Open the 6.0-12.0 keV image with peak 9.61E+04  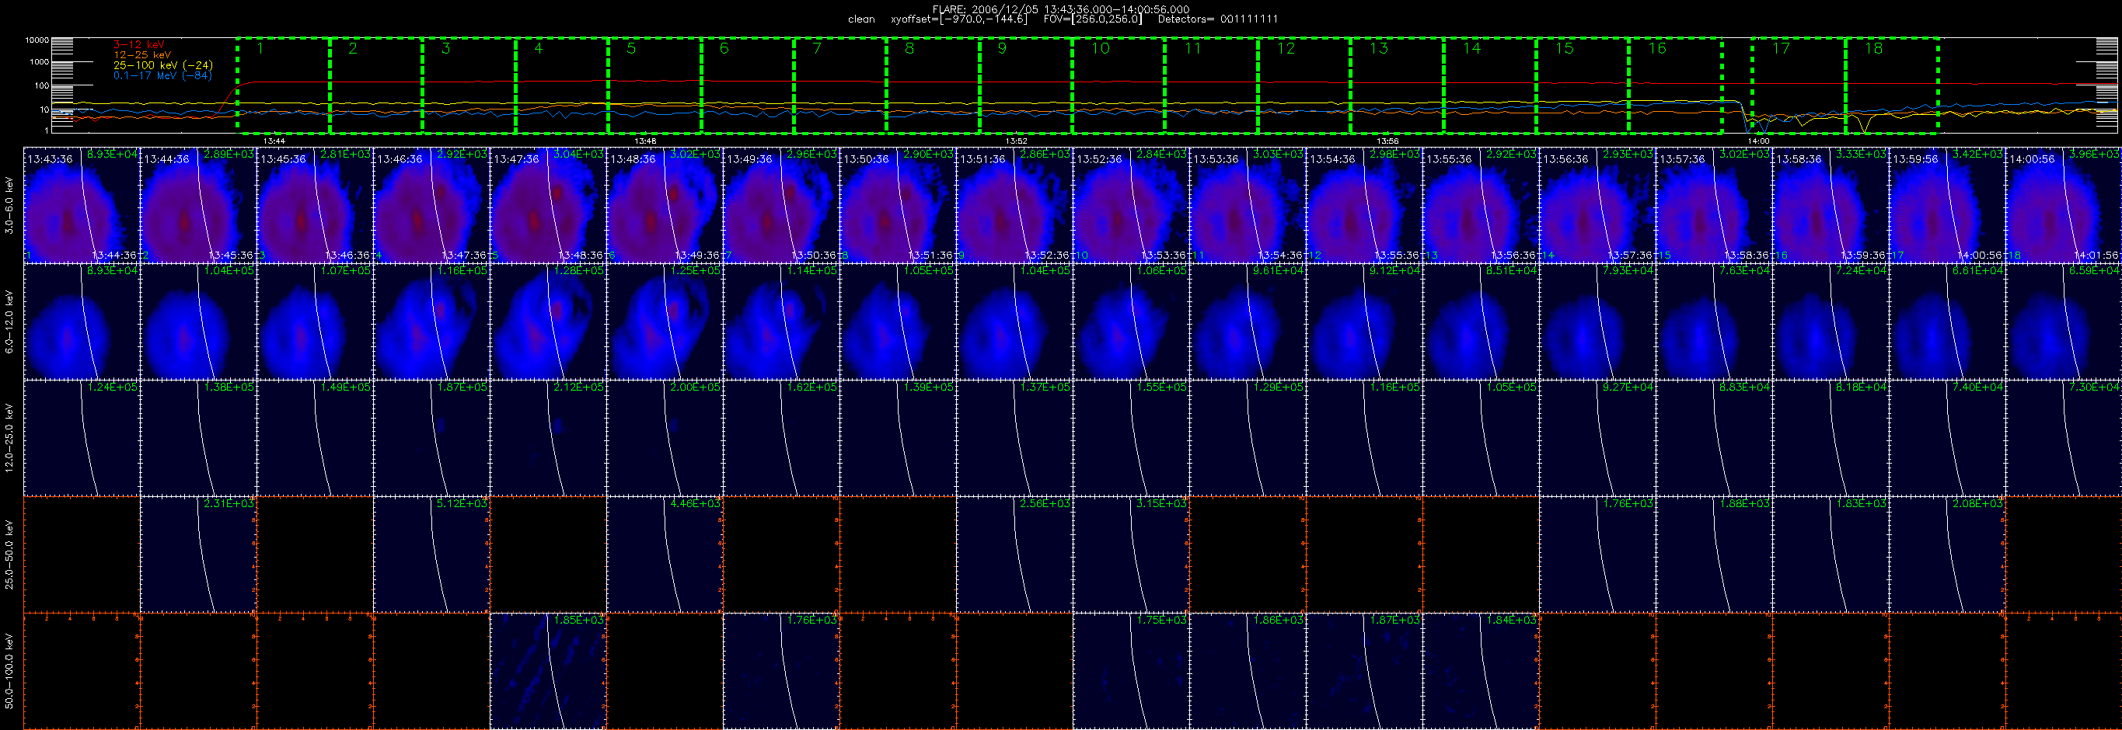tap(1248, 322)
